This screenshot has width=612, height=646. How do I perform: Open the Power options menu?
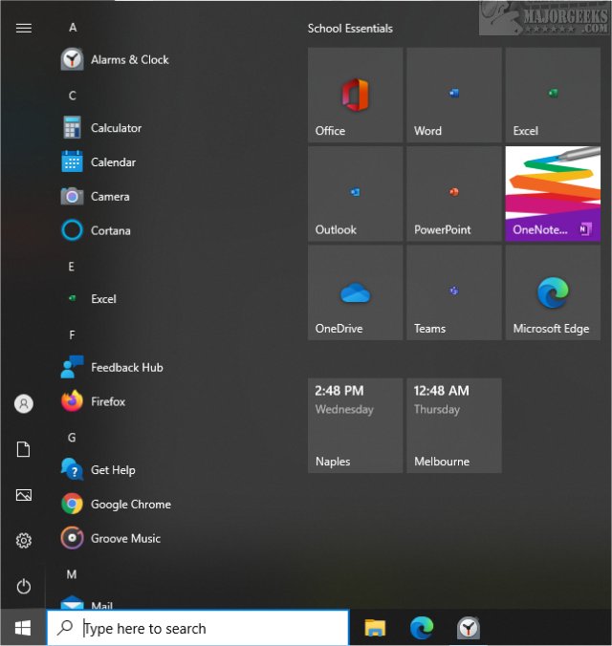[x=24, y=586]
